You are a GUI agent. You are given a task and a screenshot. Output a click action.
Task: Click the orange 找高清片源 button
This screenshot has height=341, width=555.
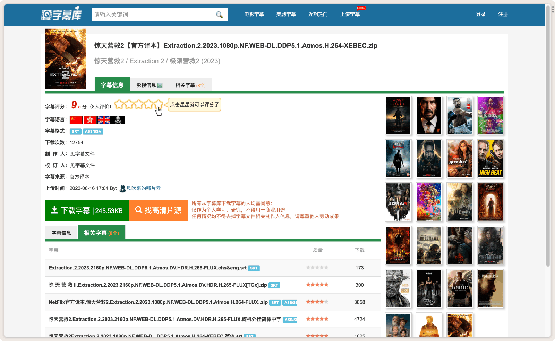(x=158, y=210)
